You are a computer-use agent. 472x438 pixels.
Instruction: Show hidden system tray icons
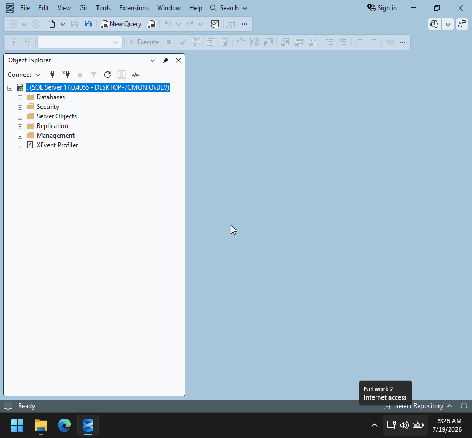coord(375,425)
